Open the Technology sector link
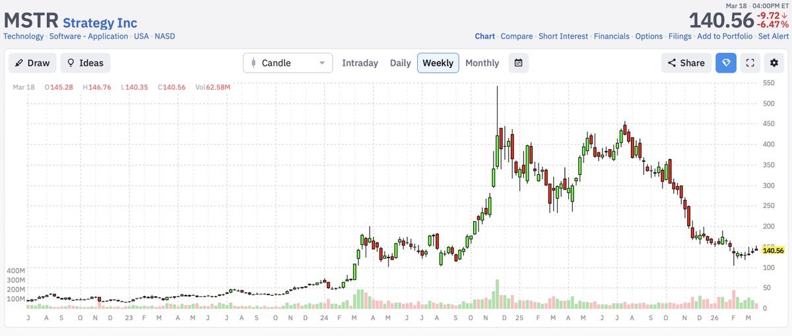The image size is (792, 336). (23, 36)
